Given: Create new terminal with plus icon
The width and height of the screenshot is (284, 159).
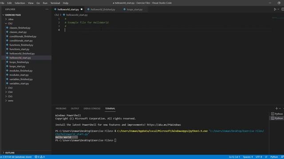Looking at the screenshot, I should click(x=276, y=108).
